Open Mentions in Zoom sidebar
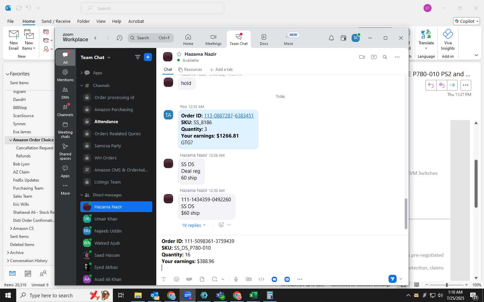This screenshot has width=484, height=302. (65, 75)
